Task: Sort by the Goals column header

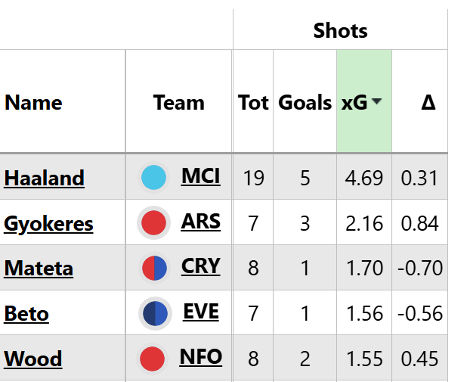Action: click(x=305, y=103)
